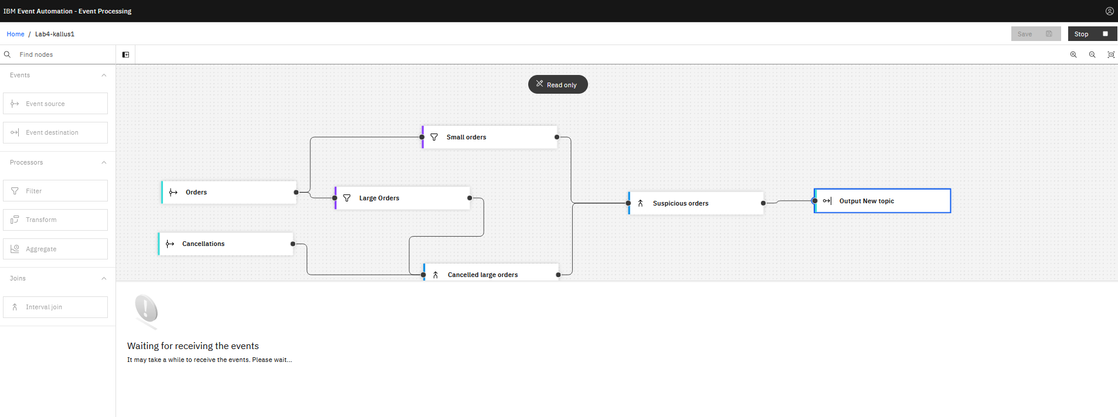Click the Save button
This screenshot has width=1118, height=417.
[x=1035, y=34]
